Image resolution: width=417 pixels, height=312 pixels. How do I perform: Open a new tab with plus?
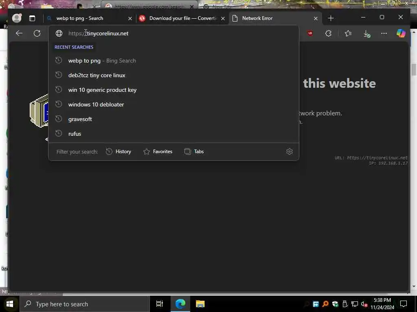[x=331, y=18]
